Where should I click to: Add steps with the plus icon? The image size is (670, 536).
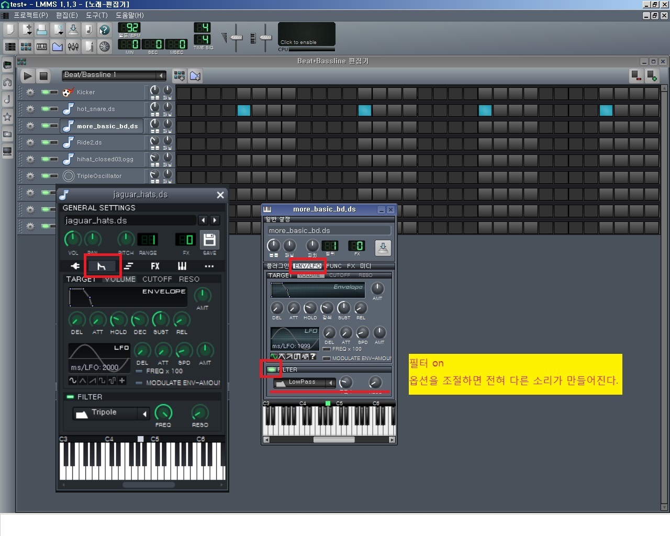(652, 76)
